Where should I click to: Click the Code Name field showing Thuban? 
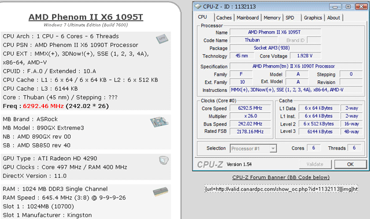pos(254,40)
